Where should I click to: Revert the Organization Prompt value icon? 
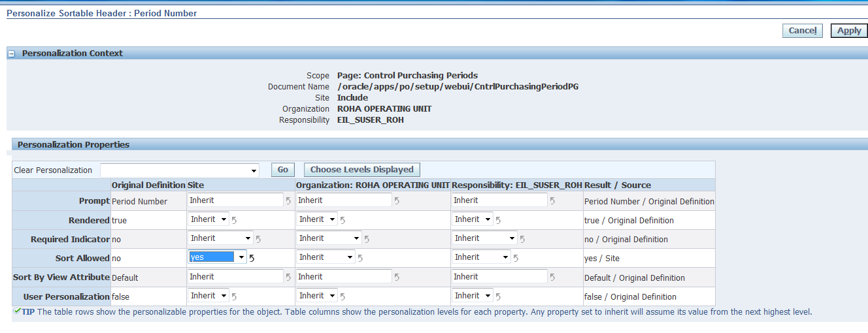tap(397, 201)
